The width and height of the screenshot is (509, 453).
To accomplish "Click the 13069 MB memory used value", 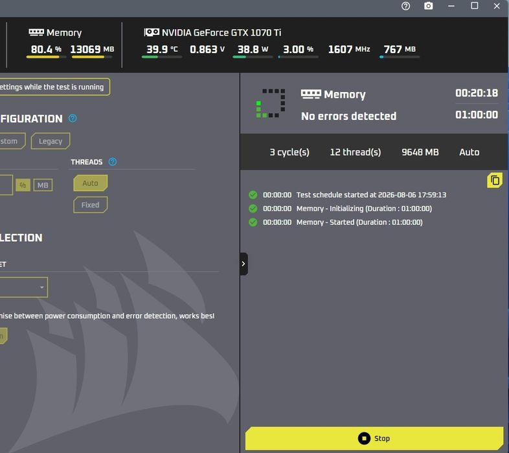I will pos(92,49).
